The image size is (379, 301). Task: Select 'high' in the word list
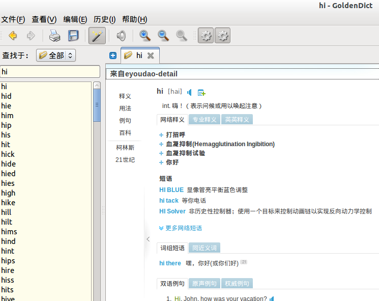(46, 193)
